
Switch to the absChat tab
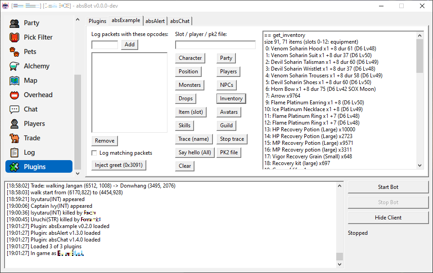(x=180, y=21)
